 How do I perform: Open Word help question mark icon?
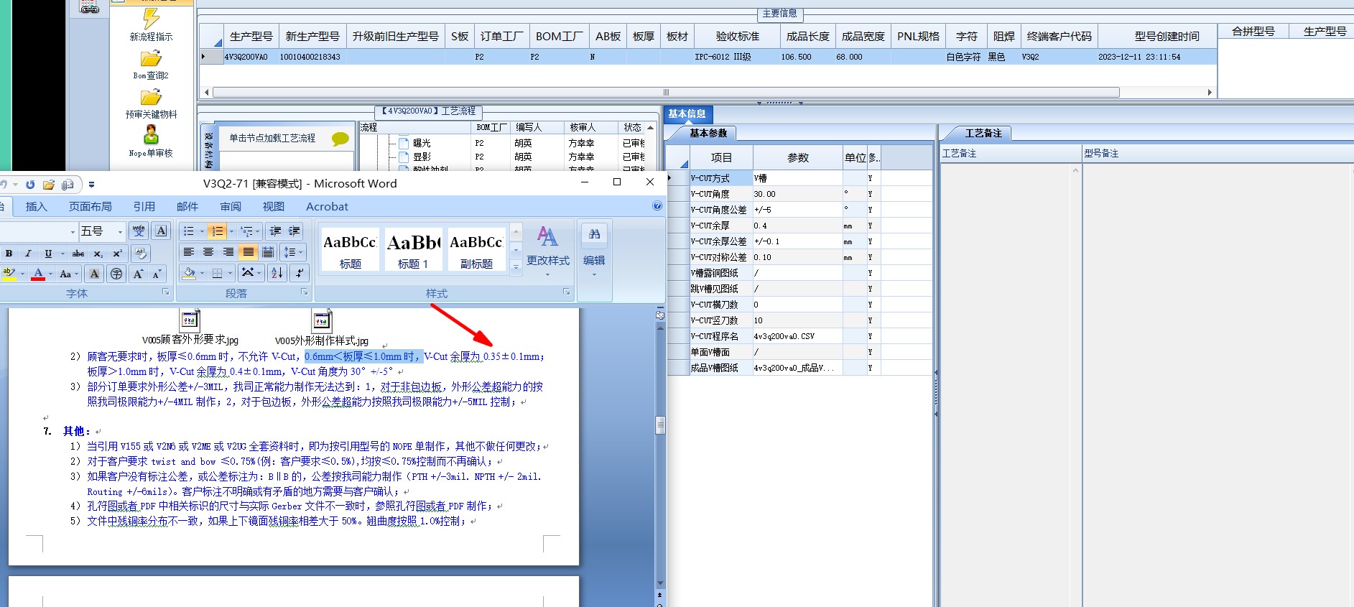(657, 206)
